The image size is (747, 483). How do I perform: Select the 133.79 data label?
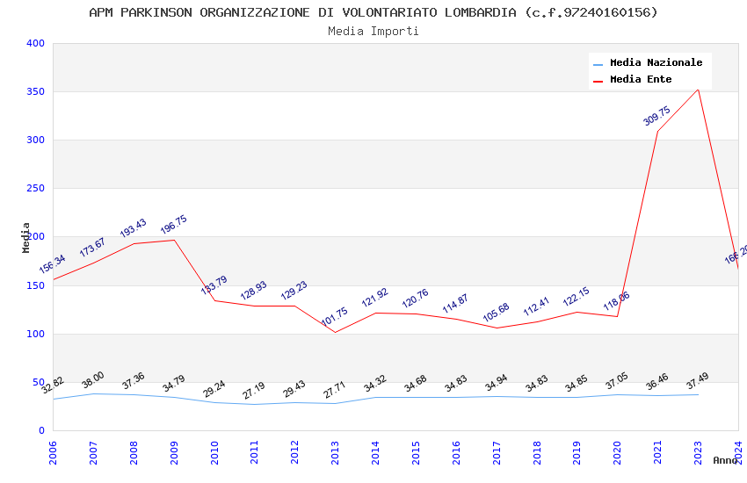tap(214, 285)
